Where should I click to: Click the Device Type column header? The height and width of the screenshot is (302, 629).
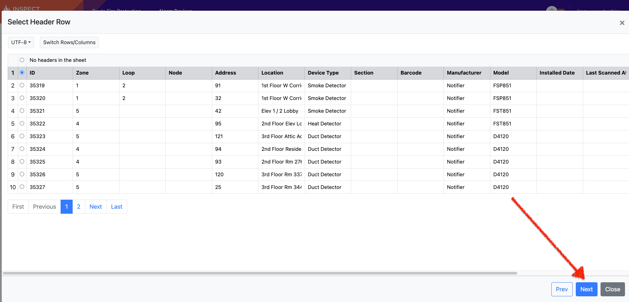[x=328, y=73]
